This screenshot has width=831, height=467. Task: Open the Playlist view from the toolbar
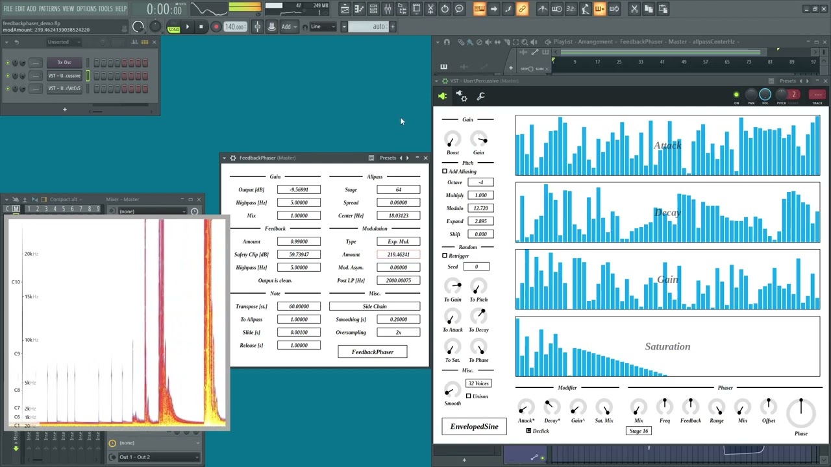click(x=345, y=9)
